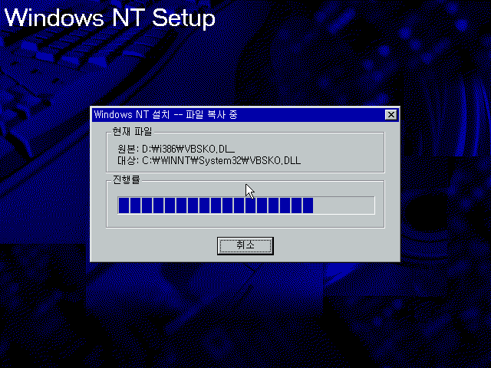Click the source path D:\i386\VBSKO.DL_
This screenshot has width=491, height=368.
188,149
